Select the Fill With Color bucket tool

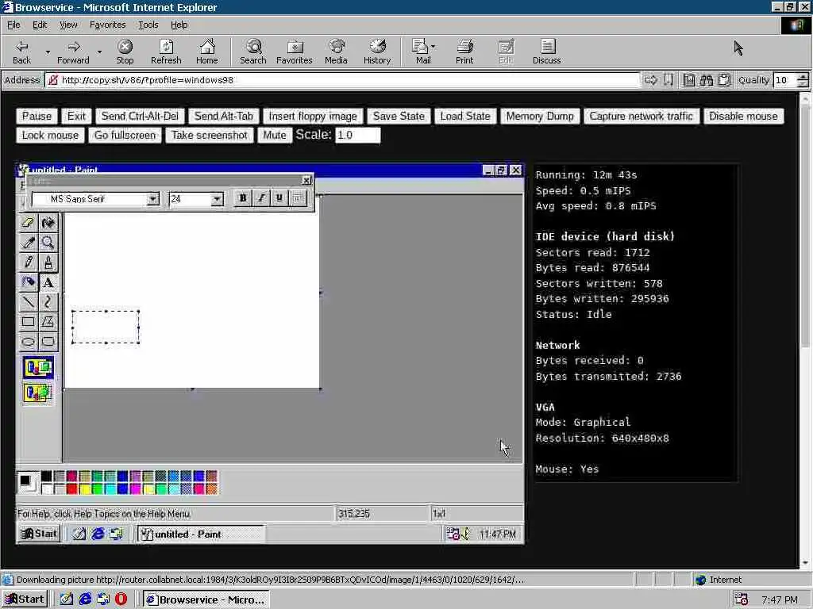(x=48, y=223)
